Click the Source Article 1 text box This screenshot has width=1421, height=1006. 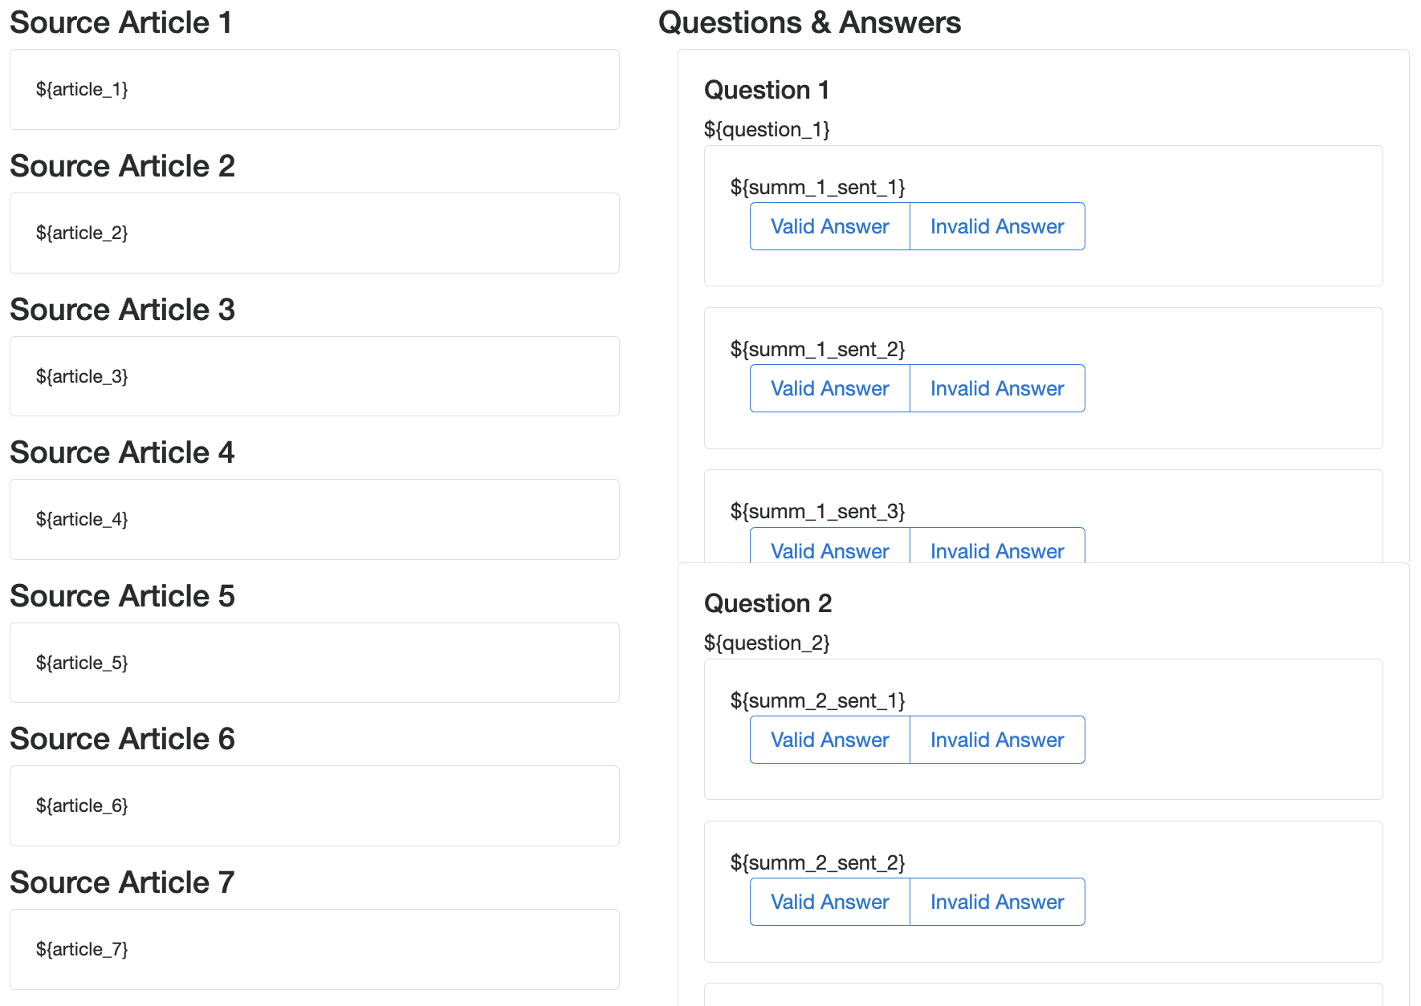(x=314, y=90)
